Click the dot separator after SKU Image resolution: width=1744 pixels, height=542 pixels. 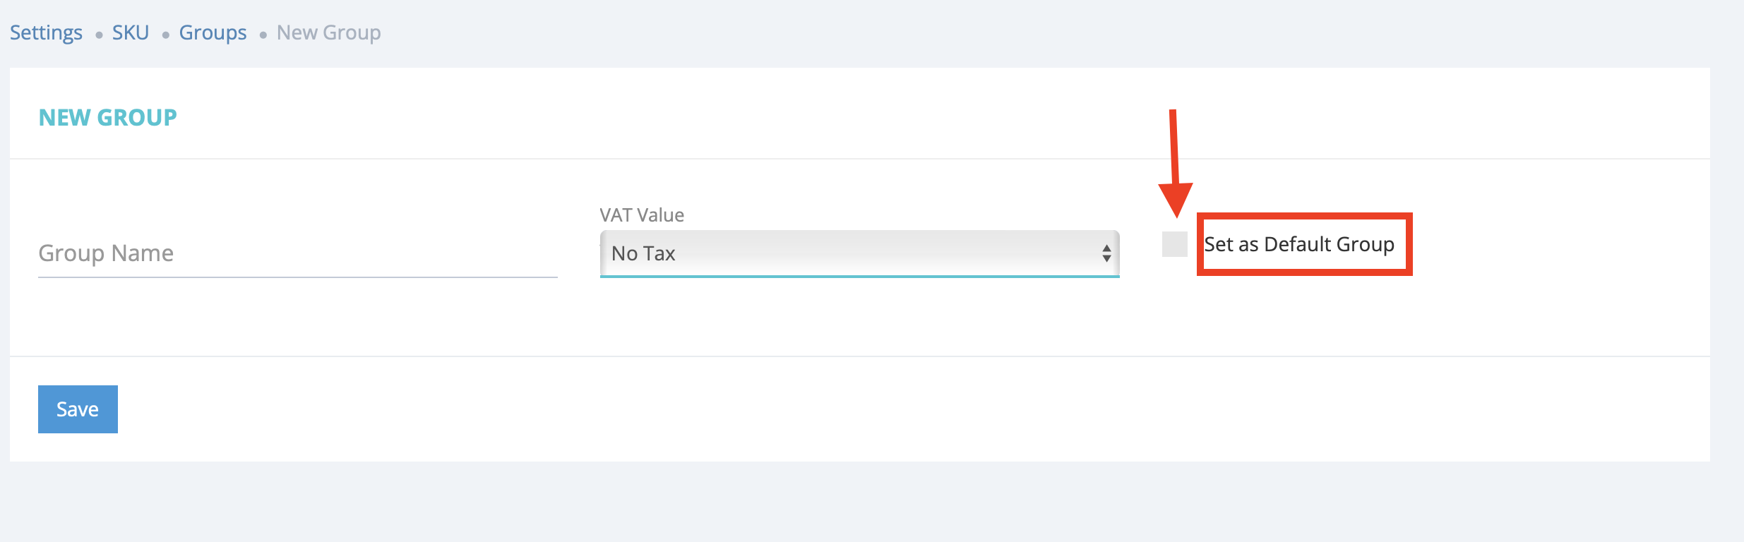pos(165,35)
